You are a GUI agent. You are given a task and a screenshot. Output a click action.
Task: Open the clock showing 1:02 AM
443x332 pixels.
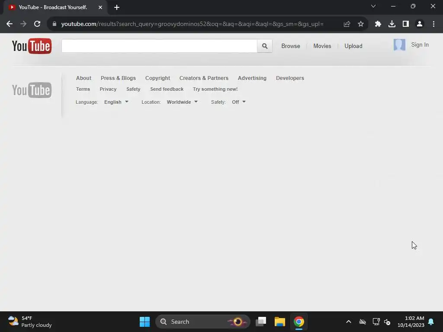click(x=411, y=322)
